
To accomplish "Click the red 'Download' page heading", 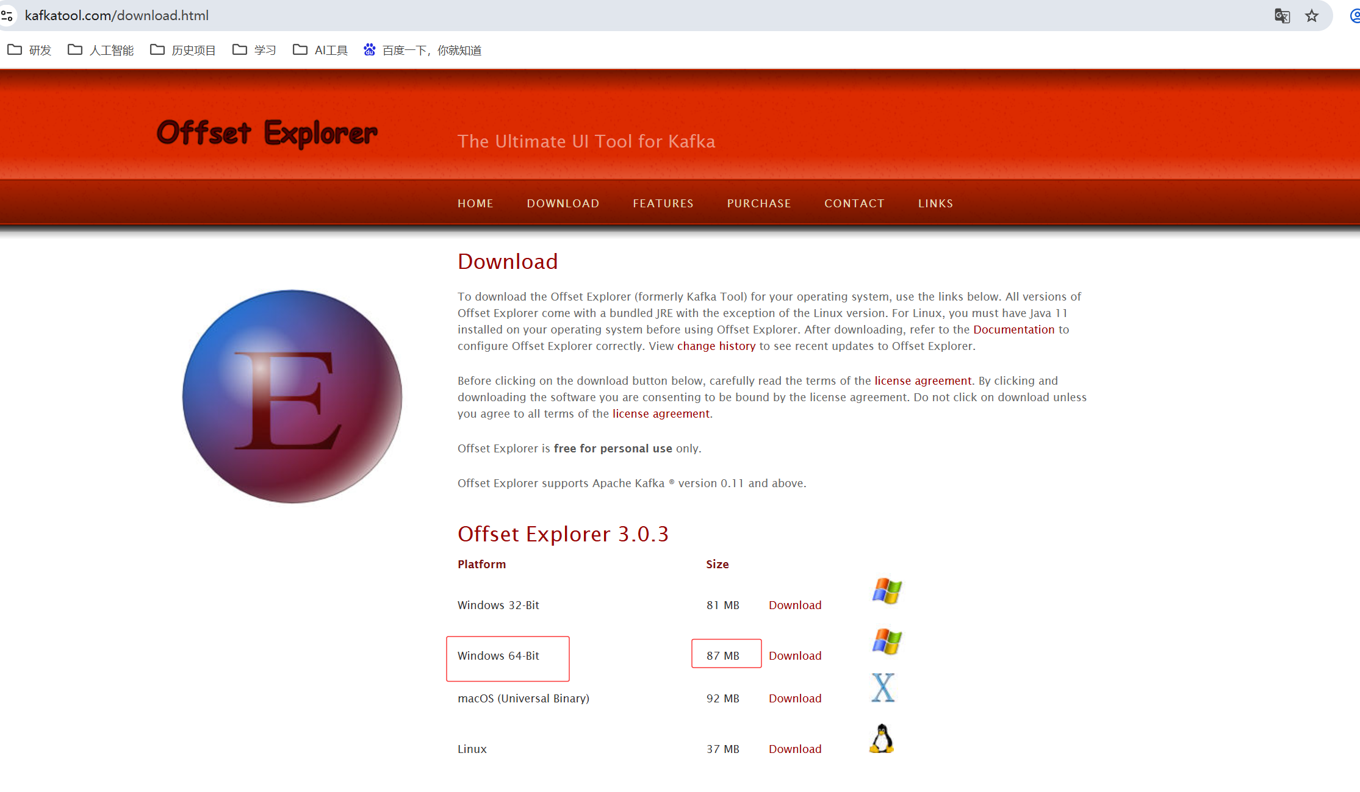I will (x=508, y=262).
